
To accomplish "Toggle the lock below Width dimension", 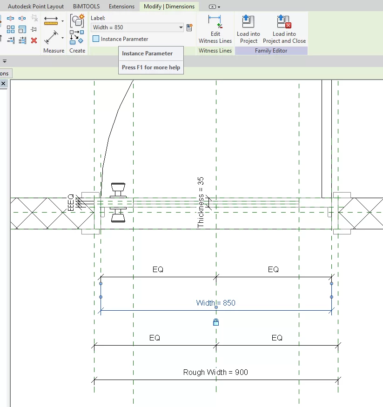I will (x=216, y=322).
